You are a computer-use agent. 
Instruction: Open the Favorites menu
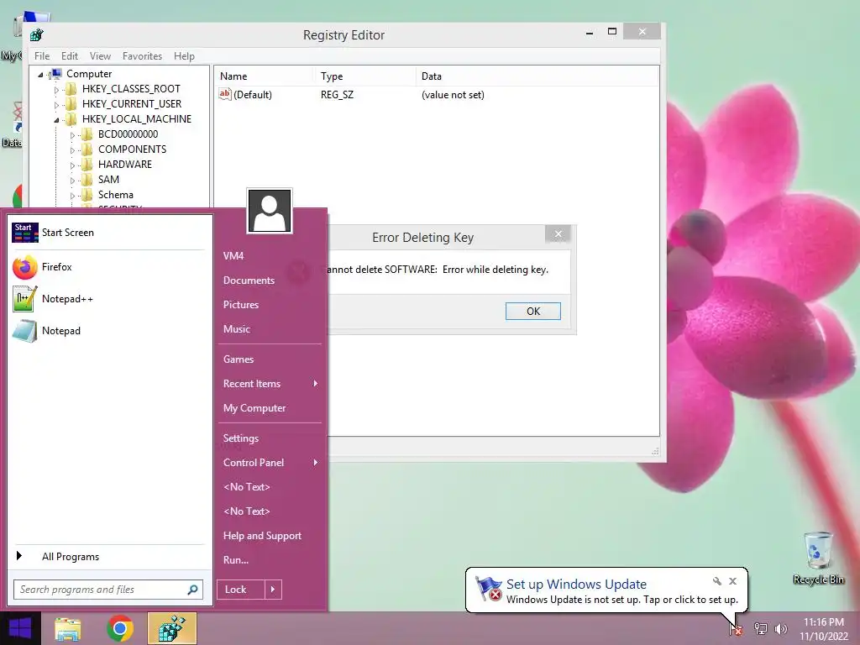click(142, 56)
